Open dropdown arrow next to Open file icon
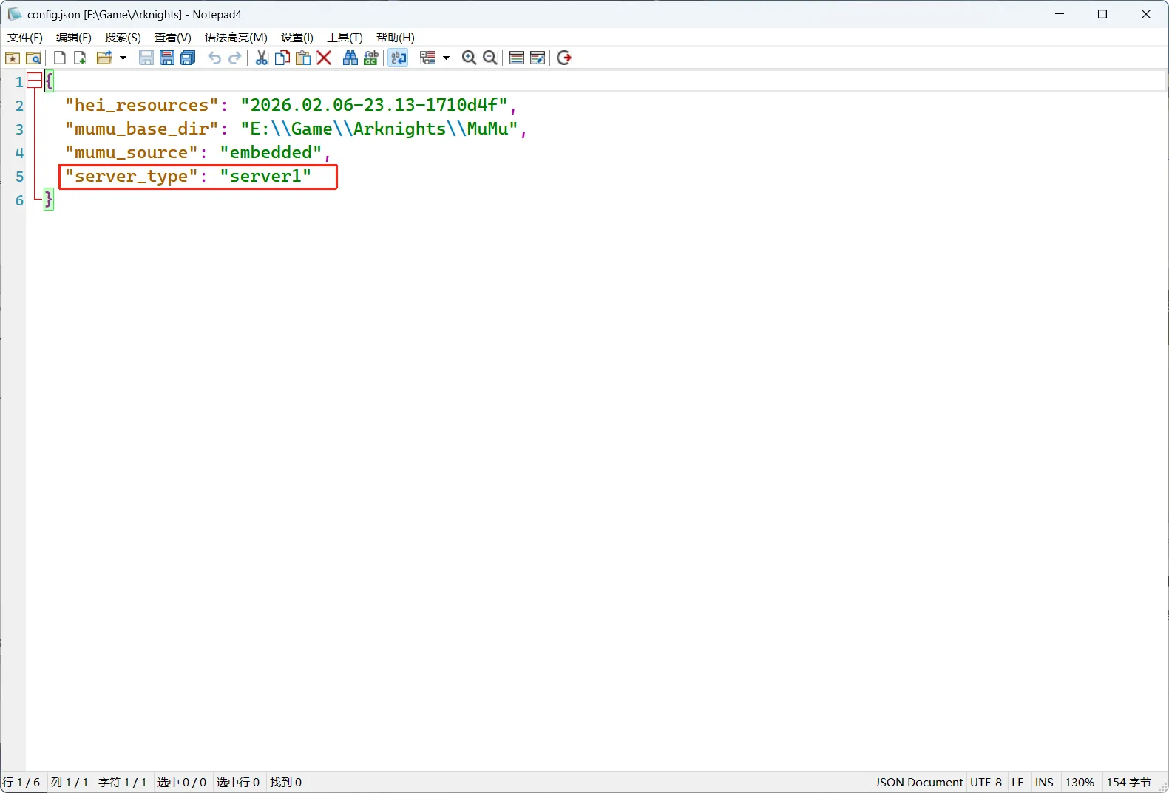 point(123,58)
